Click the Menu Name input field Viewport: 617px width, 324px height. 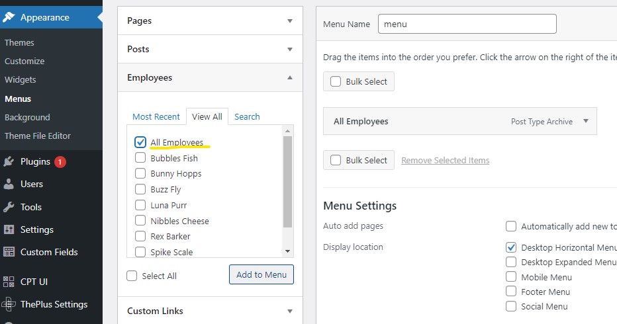[x=467, y=24]
